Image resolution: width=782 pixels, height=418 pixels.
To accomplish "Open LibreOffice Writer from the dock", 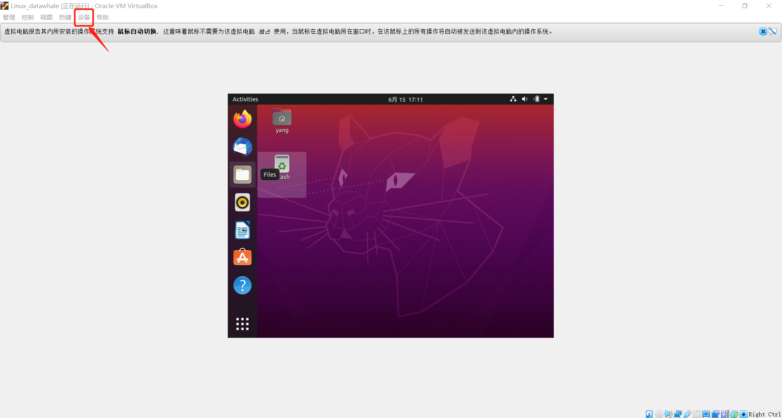I will [x=242, y=230].
